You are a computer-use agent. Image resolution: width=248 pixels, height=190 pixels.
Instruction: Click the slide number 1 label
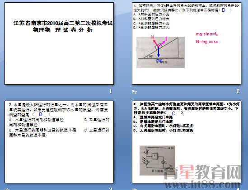[x=110, y=91]
